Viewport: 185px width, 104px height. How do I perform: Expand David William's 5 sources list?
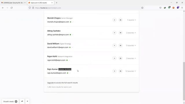[131, 46]
